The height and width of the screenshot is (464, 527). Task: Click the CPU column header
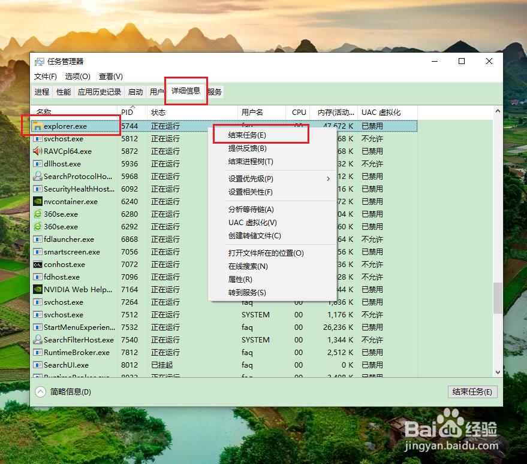click(x=298, y=111)
